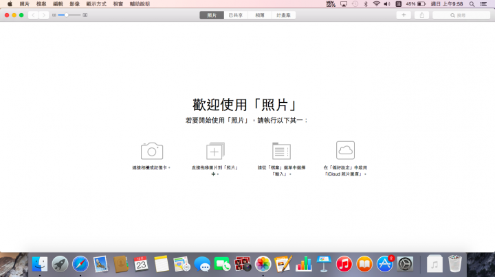
Task: Click the share toolbar button
Action: pos(421,15)
